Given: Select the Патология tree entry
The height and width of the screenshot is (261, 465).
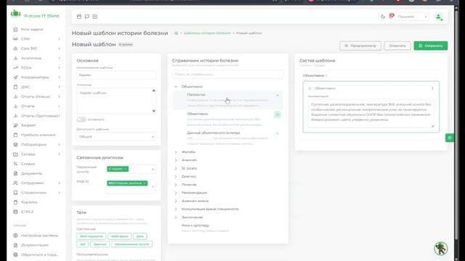Looking at the screenshot, I should 227,100.
